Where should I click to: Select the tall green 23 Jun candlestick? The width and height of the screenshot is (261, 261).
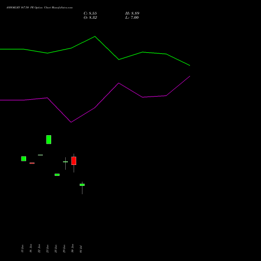(49, 139)
